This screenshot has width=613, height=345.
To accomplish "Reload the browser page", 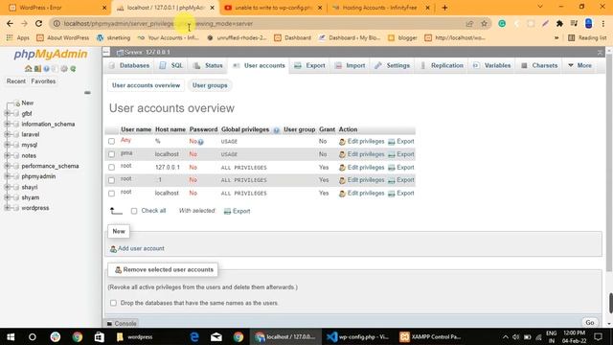I will point(38,23).
